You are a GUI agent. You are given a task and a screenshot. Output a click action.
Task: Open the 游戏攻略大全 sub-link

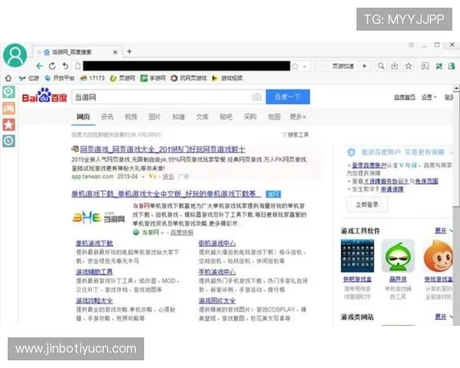pyautogui.click(x=94, y=301)
